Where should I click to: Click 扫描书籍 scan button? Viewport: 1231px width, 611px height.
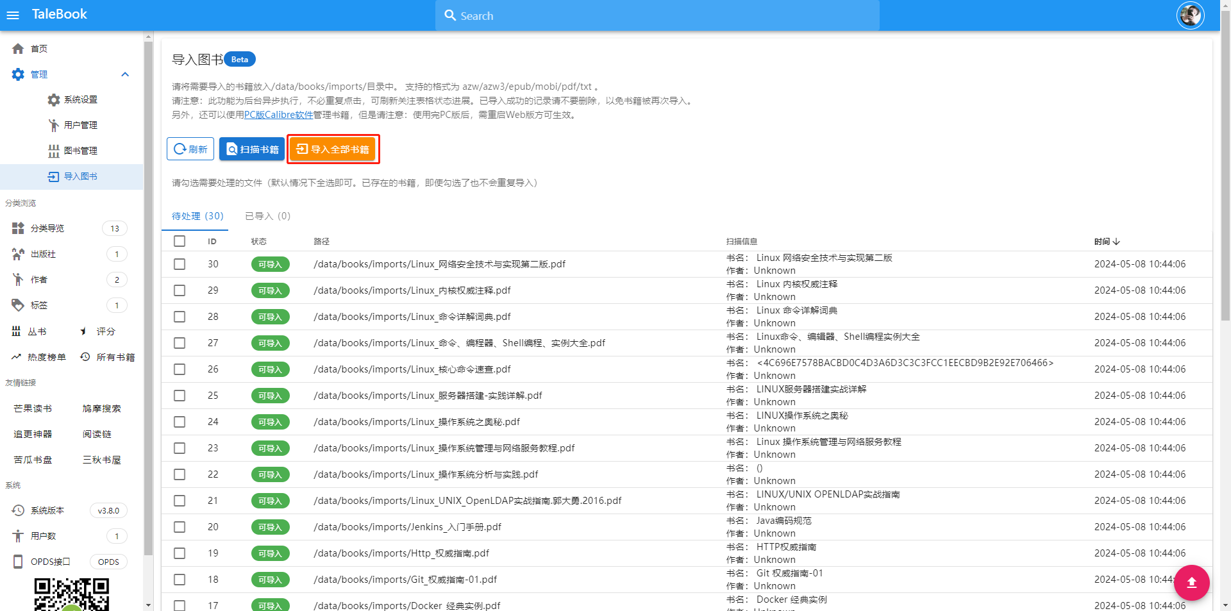[252, 149]
